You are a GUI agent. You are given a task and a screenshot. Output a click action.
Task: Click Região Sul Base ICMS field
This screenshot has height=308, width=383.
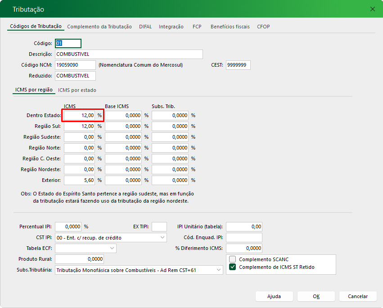[x=123, y=126]
